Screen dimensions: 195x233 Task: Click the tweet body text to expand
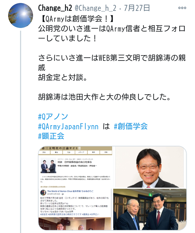112,58
